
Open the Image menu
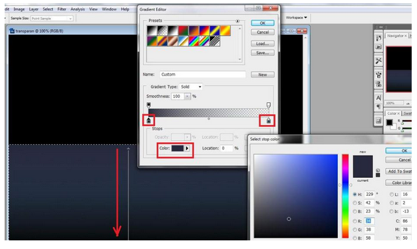point(19,9)
